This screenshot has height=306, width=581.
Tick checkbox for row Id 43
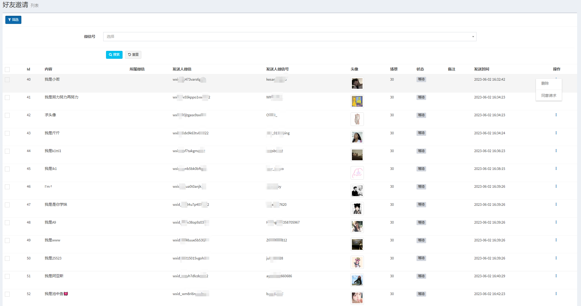coord(7,133)
